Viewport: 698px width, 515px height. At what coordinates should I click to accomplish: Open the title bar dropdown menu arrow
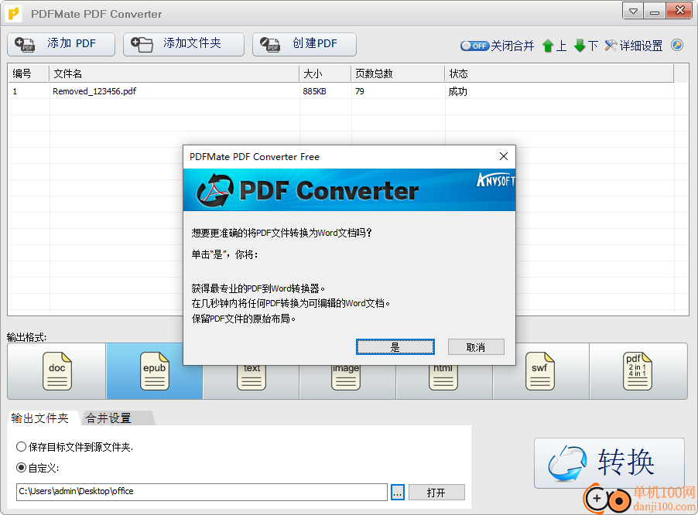tap(633, 11)
